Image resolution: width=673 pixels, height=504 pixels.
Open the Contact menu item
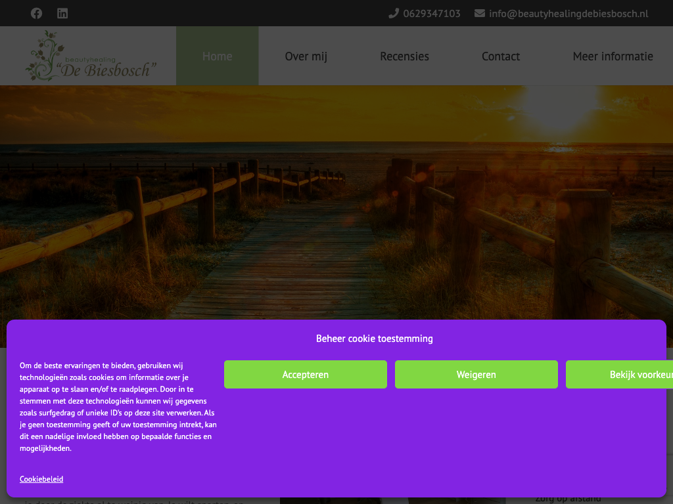coord(500,56)
